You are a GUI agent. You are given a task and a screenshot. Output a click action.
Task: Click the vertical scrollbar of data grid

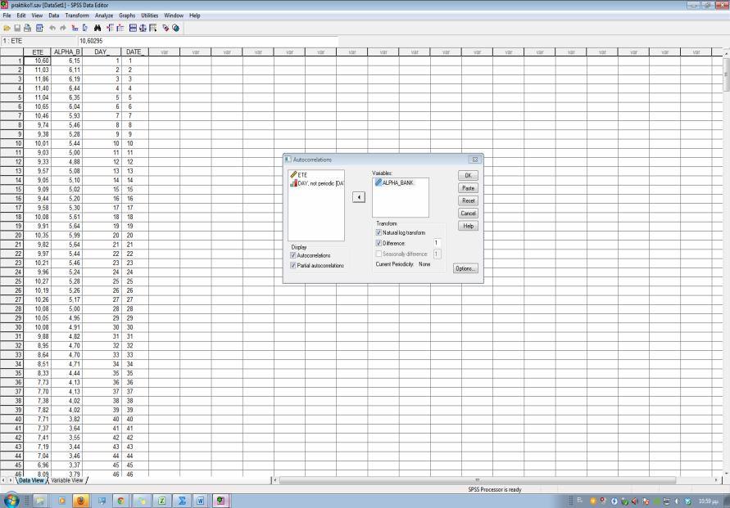tap(726, 74)
